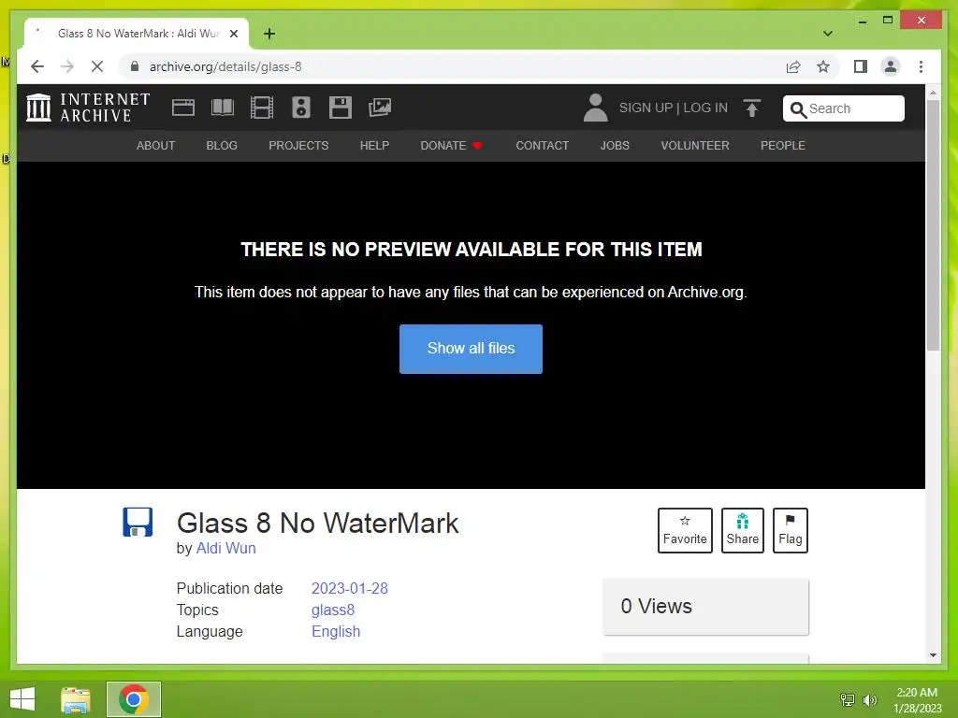Click the Chrome taskbar icon
The width and height of the screenshot is (958, 718).
coord(134,699)
